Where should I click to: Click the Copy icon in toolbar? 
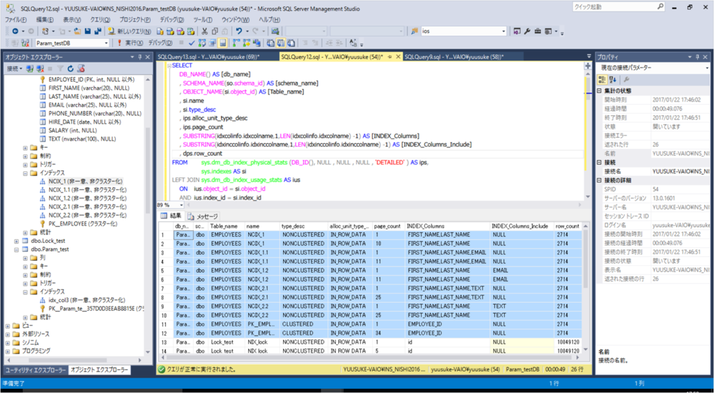[215, 31]
